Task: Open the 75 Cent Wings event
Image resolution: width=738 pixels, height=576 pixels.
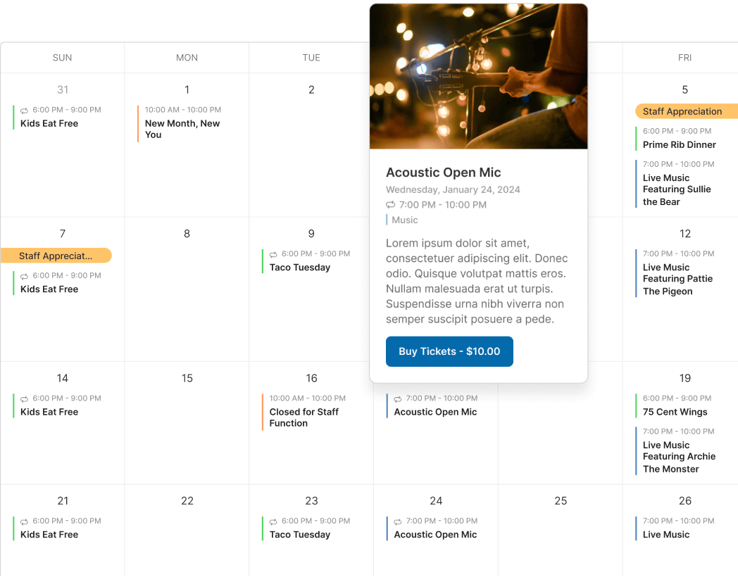Action: pyautogui.click(x=675, y=412)
